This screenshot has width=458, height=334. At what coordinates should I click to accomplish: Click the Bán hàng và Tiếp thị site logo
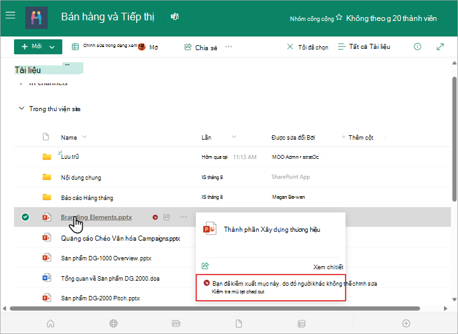point(36,18)
